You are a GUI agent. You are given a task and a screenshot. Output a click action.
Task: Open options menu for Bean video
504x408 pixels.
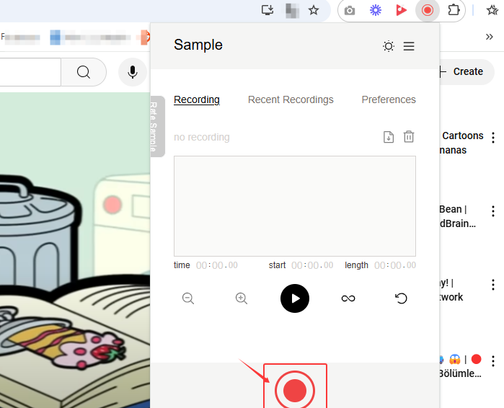(493, 211)
